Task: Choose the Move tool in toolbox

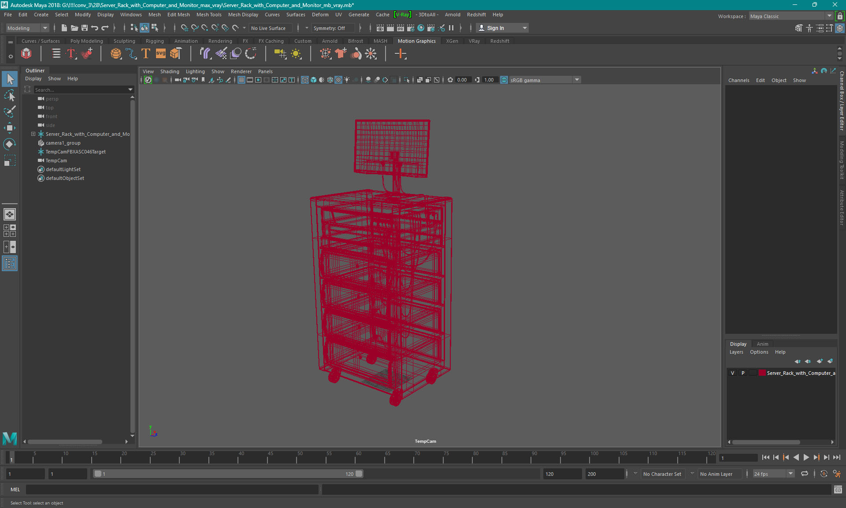Action: (10, 128)
